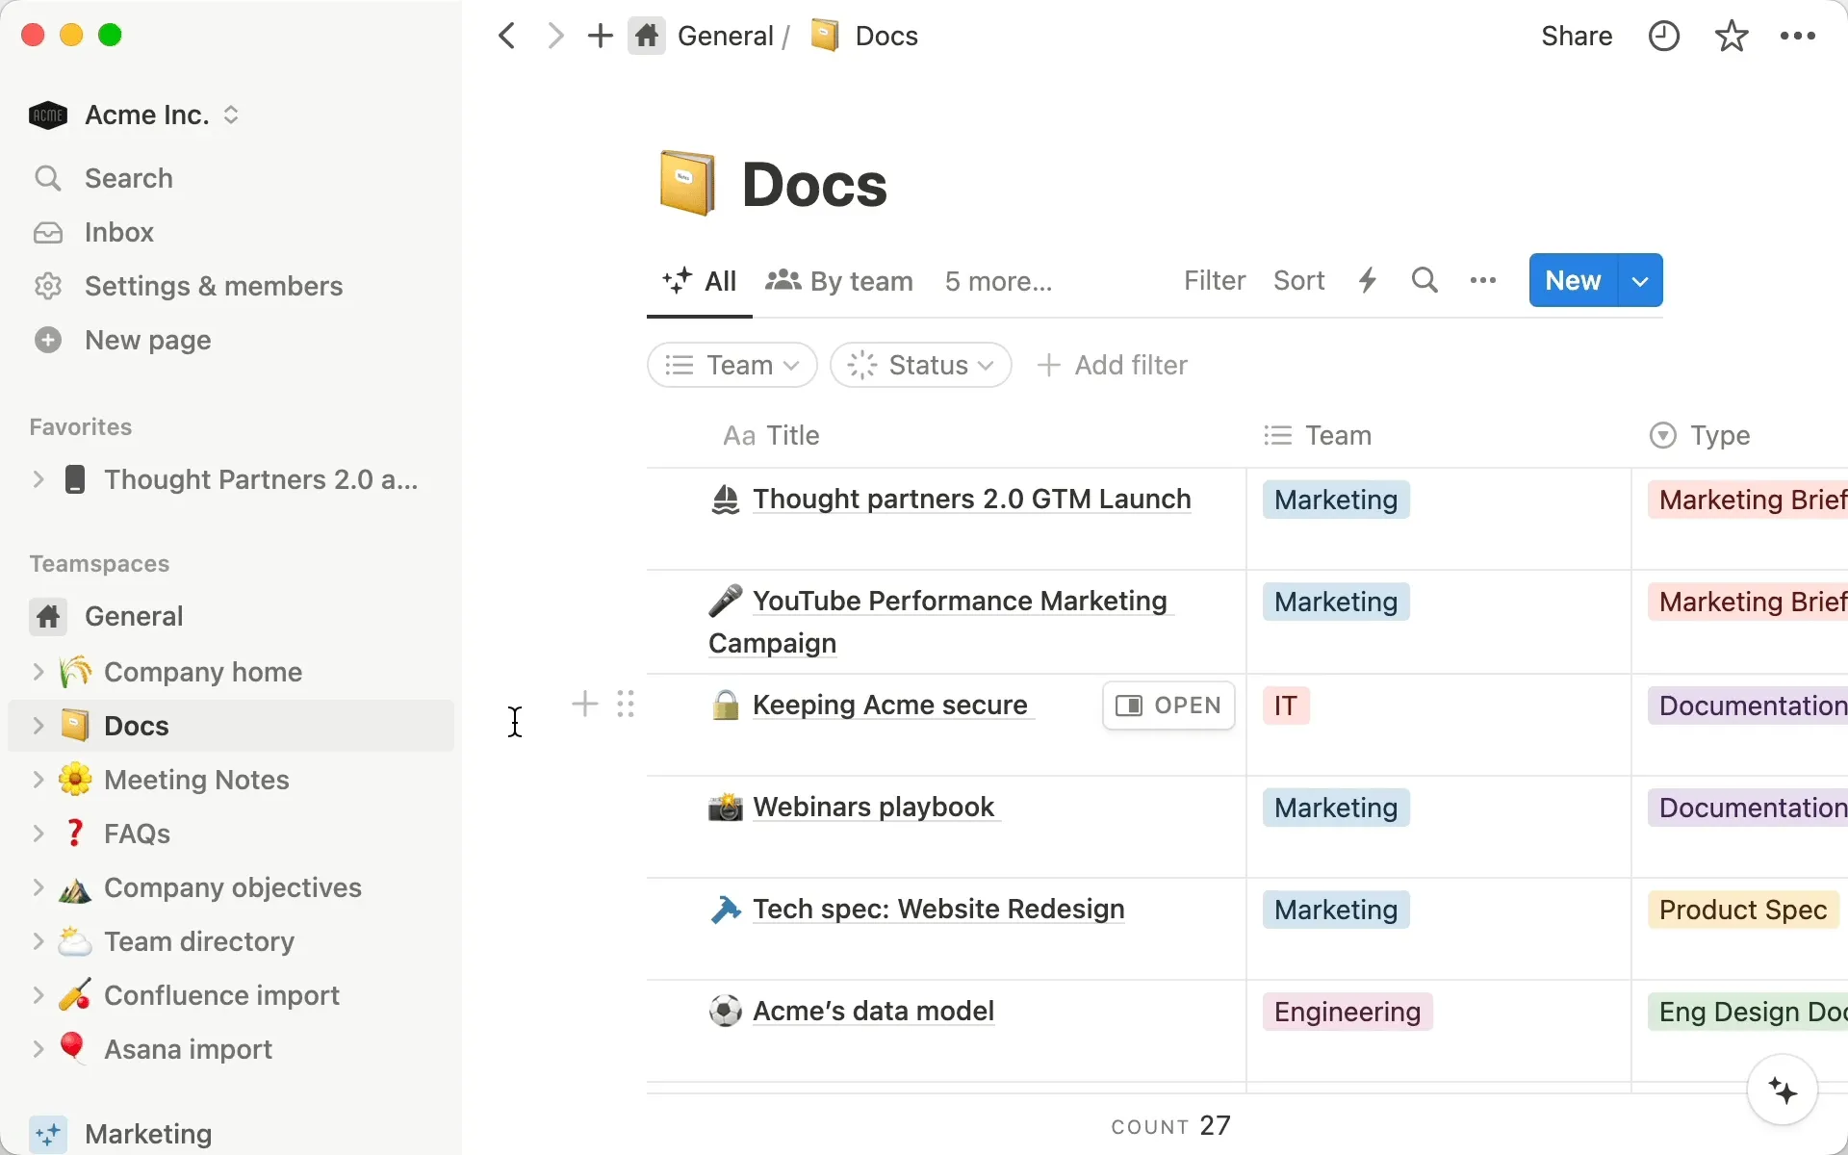Click the six-dot drag handle beside Keeping Acme secure

(626, 705)
